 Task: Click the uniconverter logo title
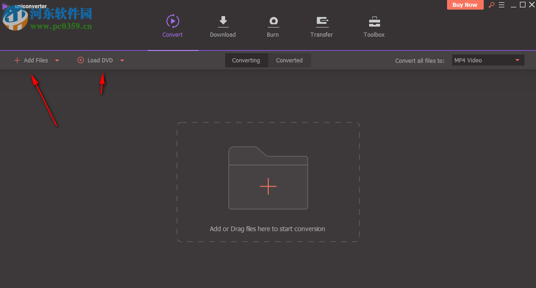(32, 6)
